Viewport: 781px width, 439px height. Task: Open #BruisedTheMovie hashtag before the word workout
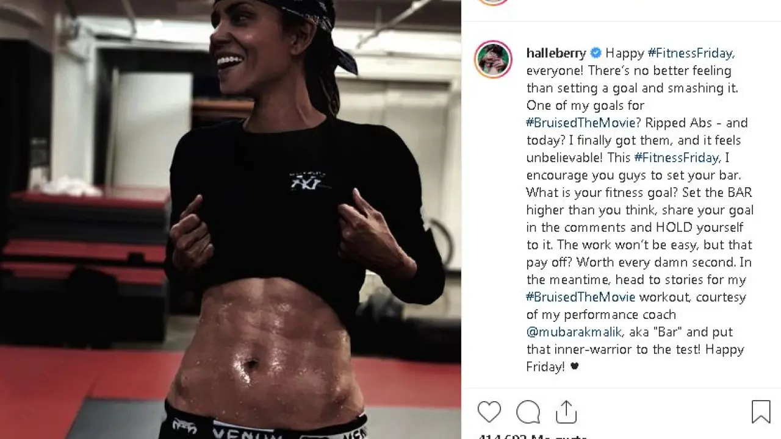(580, 297)
